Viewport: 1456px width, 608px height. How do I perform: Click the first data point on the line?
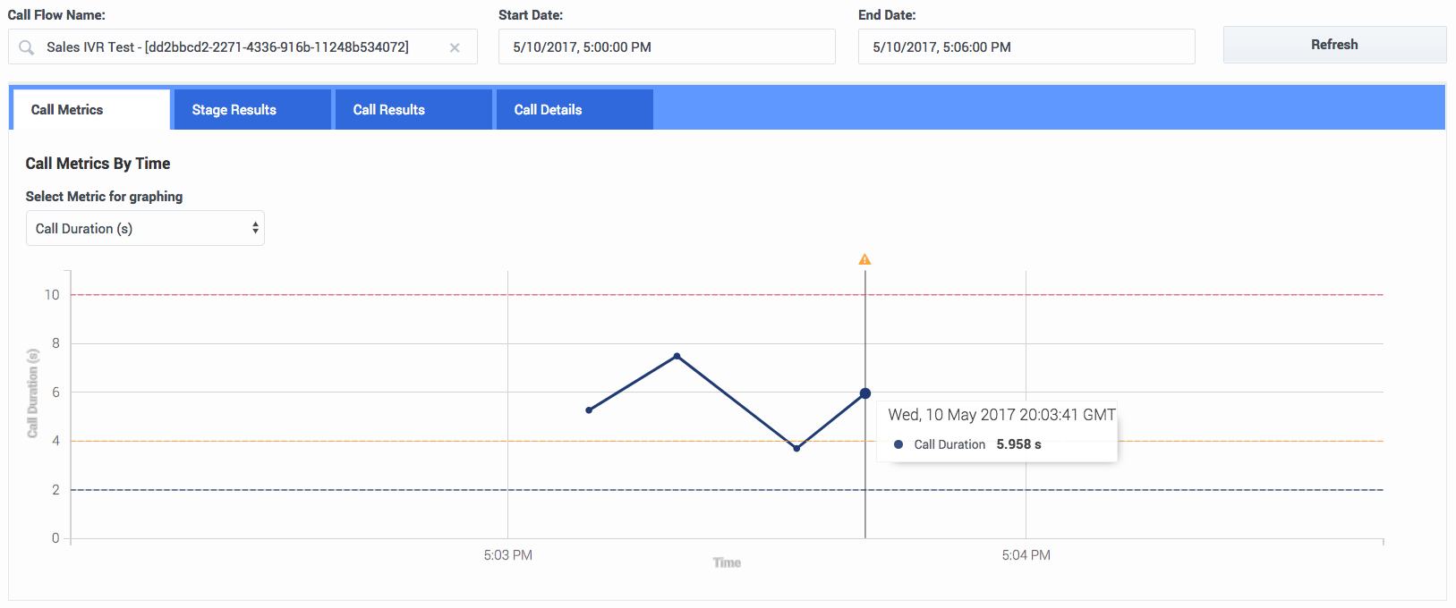coord(589,410)
